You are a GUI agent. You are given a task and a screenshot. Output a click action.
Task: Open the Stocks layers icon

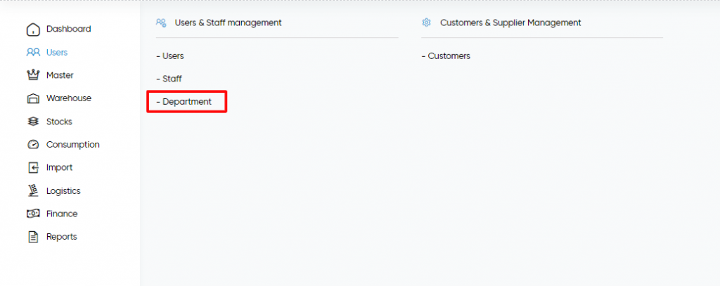click(x=33, y=122)
